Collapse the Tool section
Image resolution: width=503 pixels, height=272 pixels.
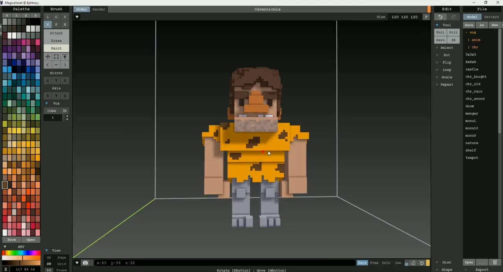[x=437, y=25]
